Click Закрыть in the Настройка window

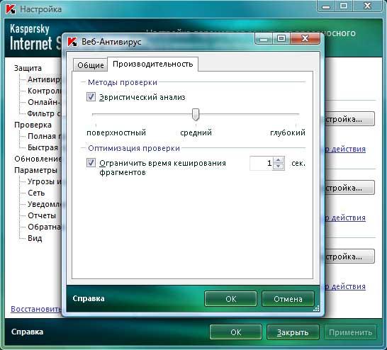pos(293,332)
